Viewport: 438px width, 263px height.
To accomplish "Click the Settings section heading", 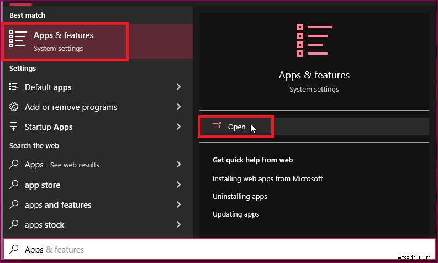I will 23,68.
